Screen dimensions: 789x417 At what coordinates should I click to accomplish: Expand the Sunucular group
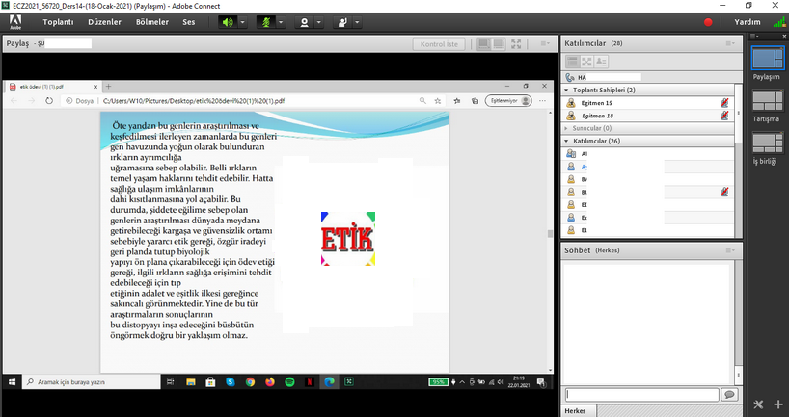point(566,127)
